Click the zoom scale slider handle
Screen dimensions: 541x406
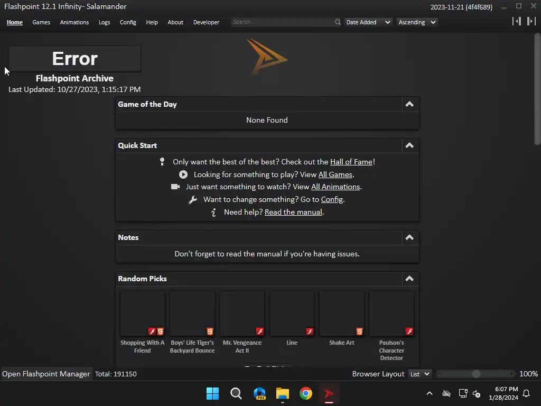476,374
